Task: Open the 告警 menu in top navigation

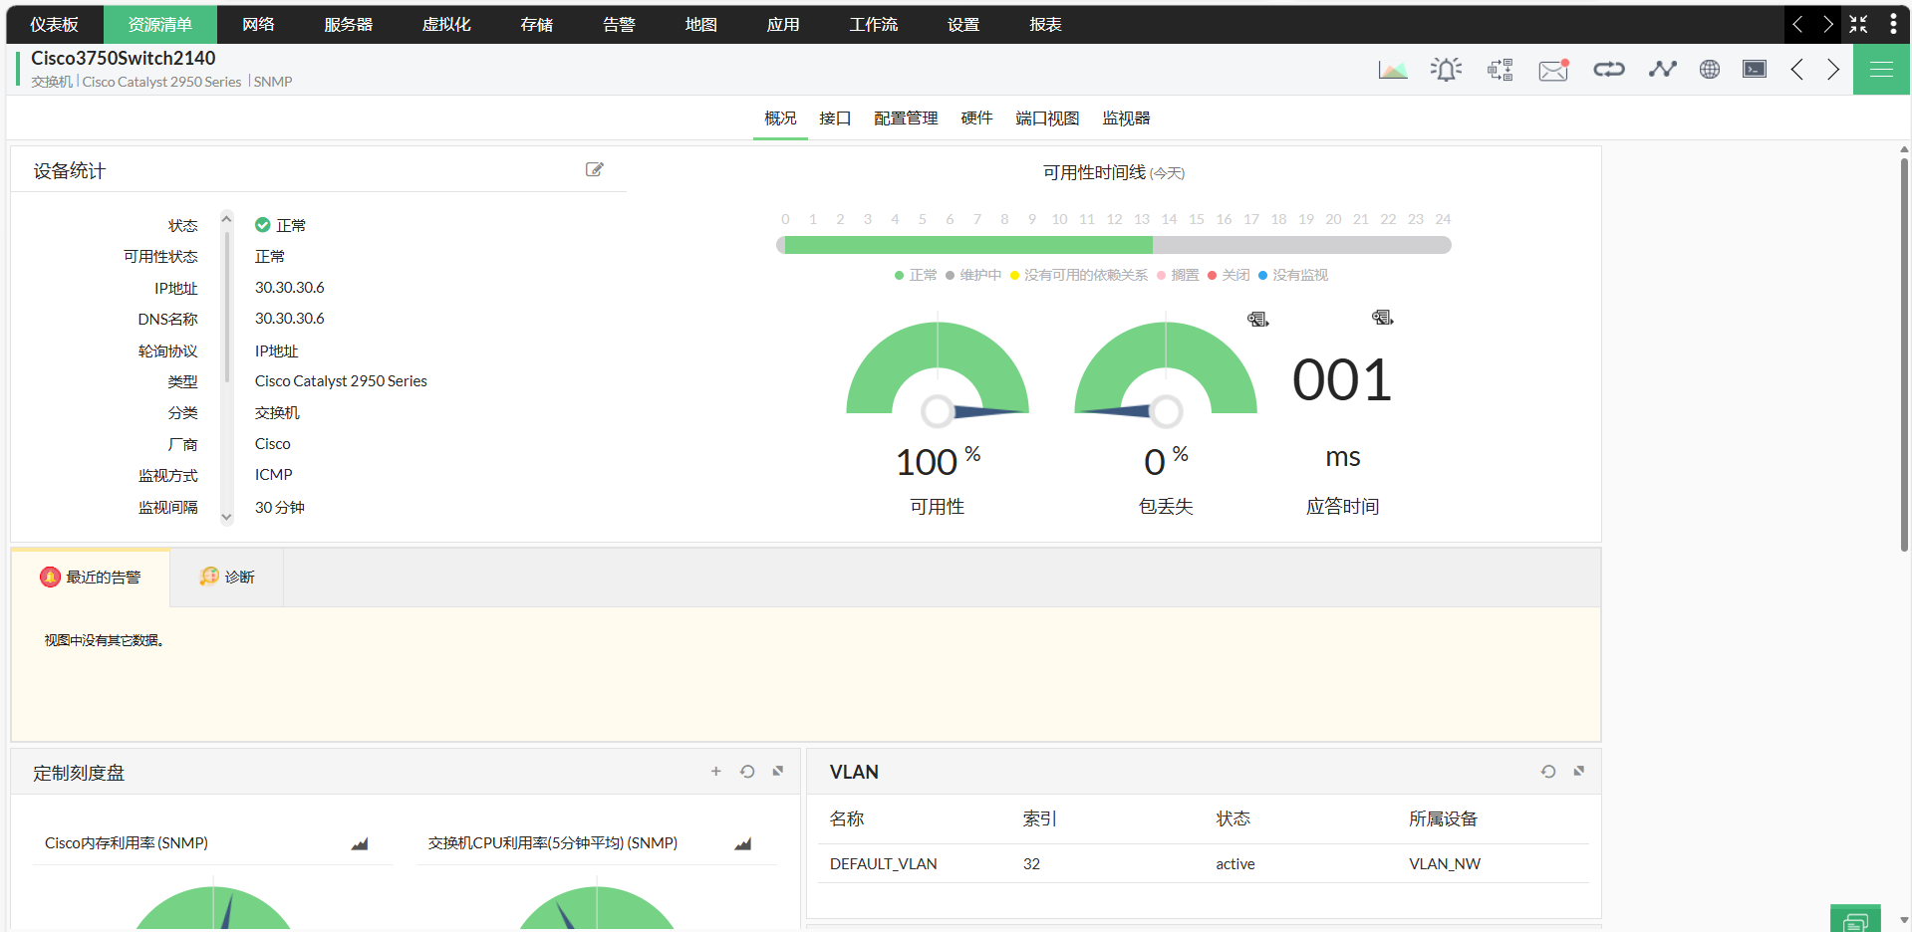Action: tap(619, 24)
